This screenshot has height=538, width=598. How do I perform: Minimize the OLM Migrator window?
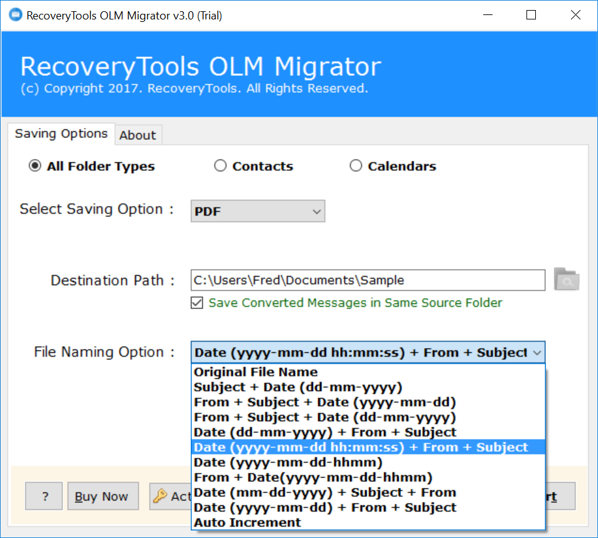click(x=488, y=15)
